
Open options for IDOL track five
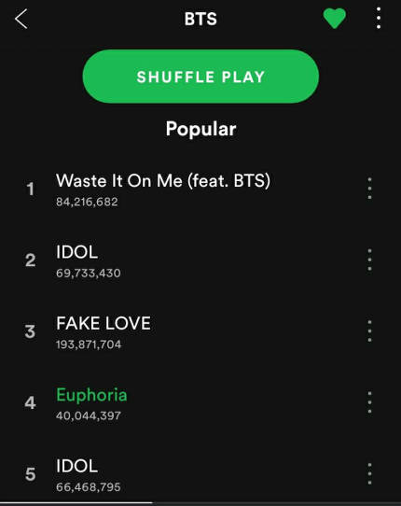[369, 474]
